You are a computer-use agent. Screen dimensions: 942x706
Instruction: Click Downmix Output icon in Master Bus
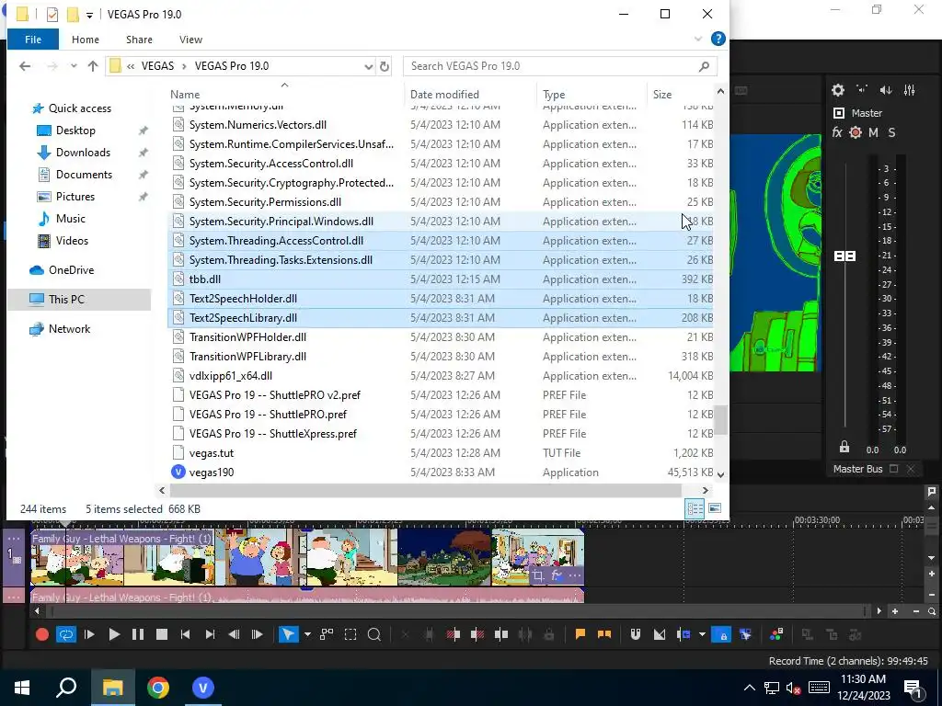862,90
